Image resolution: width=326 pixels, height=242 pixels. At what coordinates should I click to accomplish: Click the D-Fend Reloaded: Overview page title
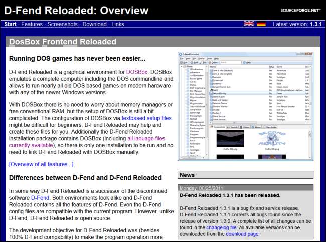76,10
